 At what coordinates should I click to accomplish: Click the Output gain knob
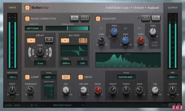173,90
